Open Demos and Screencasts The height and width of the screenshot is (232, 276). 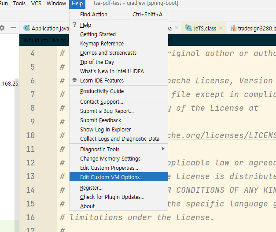(118, 53)
